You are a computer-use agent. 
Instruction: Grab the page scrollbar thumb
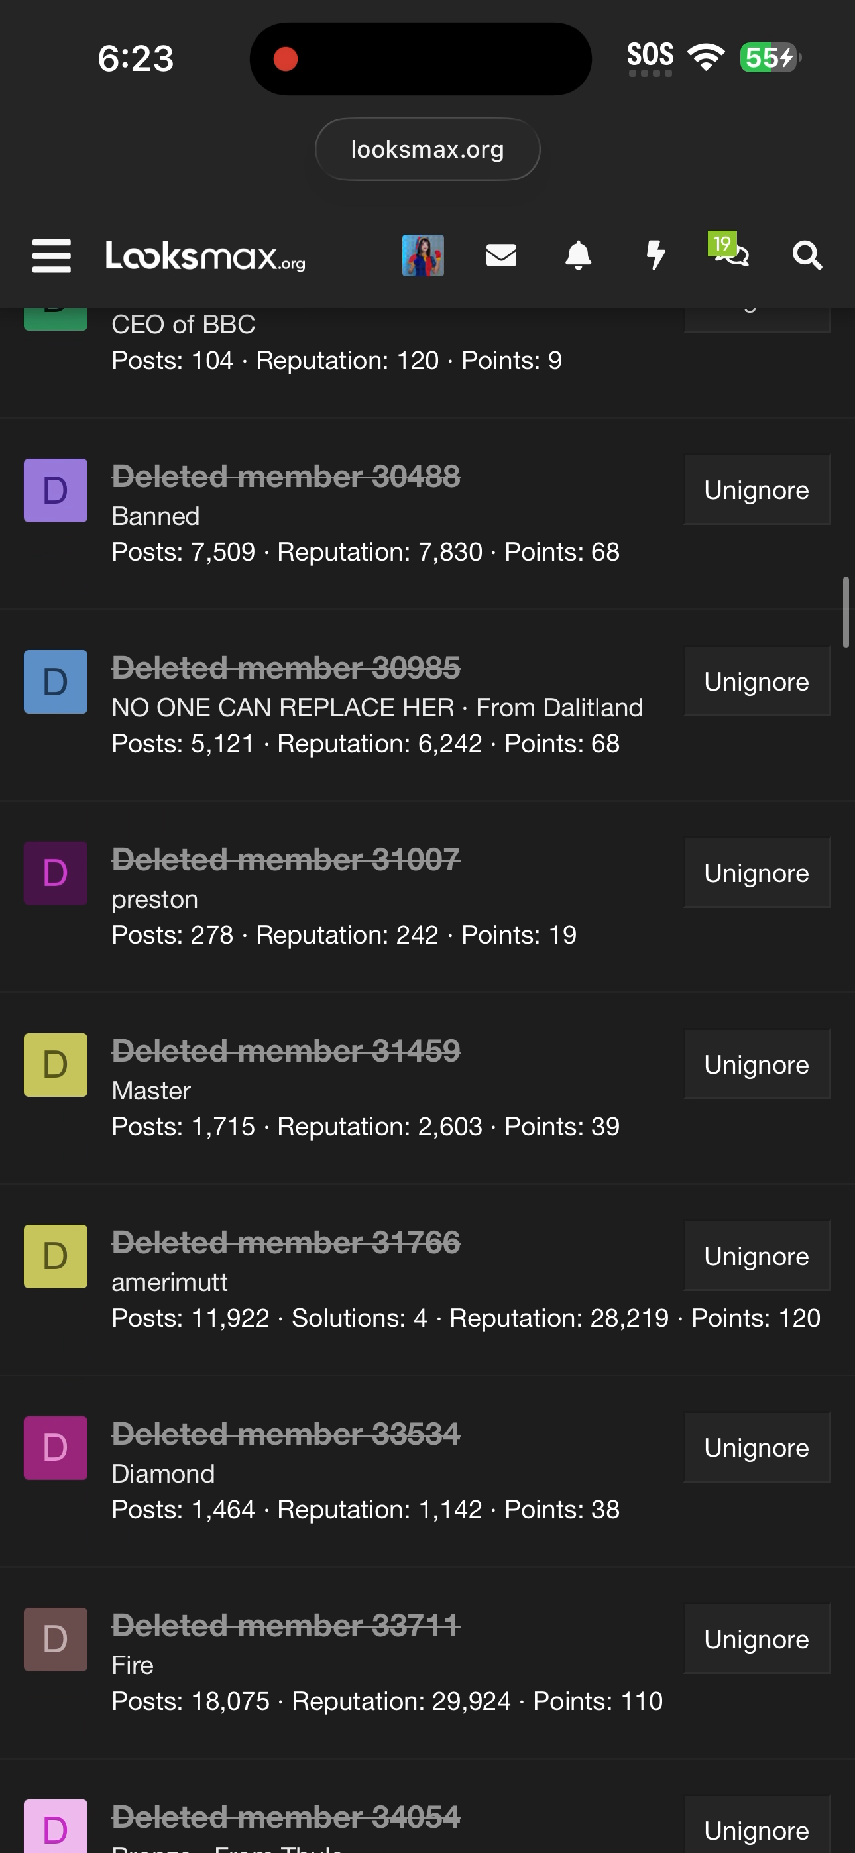[x=846, y=612]
